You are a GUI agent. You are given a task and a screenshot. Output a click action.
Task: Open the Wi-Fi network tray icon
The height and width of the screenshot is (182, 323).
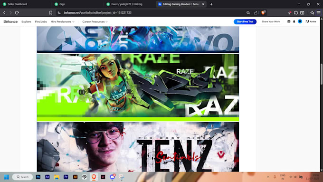(x=291, y=177)
